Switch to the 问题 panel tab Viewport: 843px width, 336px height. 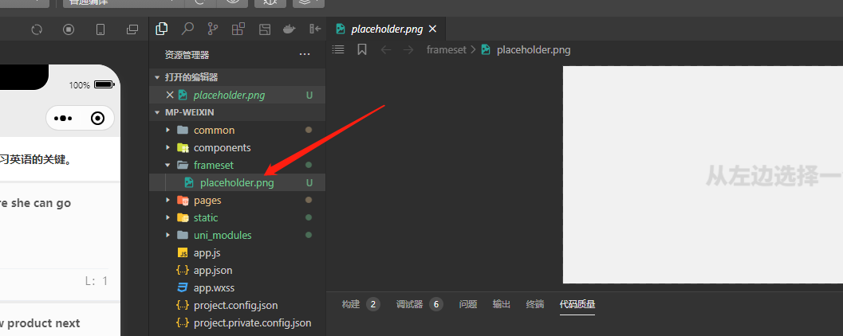pyautogui.click(x=467, y=304)
